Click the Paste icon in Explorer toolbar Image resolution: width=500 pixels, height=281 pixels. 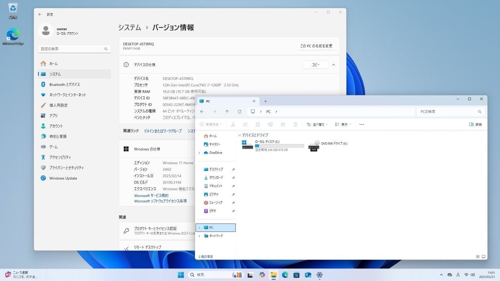258,124
